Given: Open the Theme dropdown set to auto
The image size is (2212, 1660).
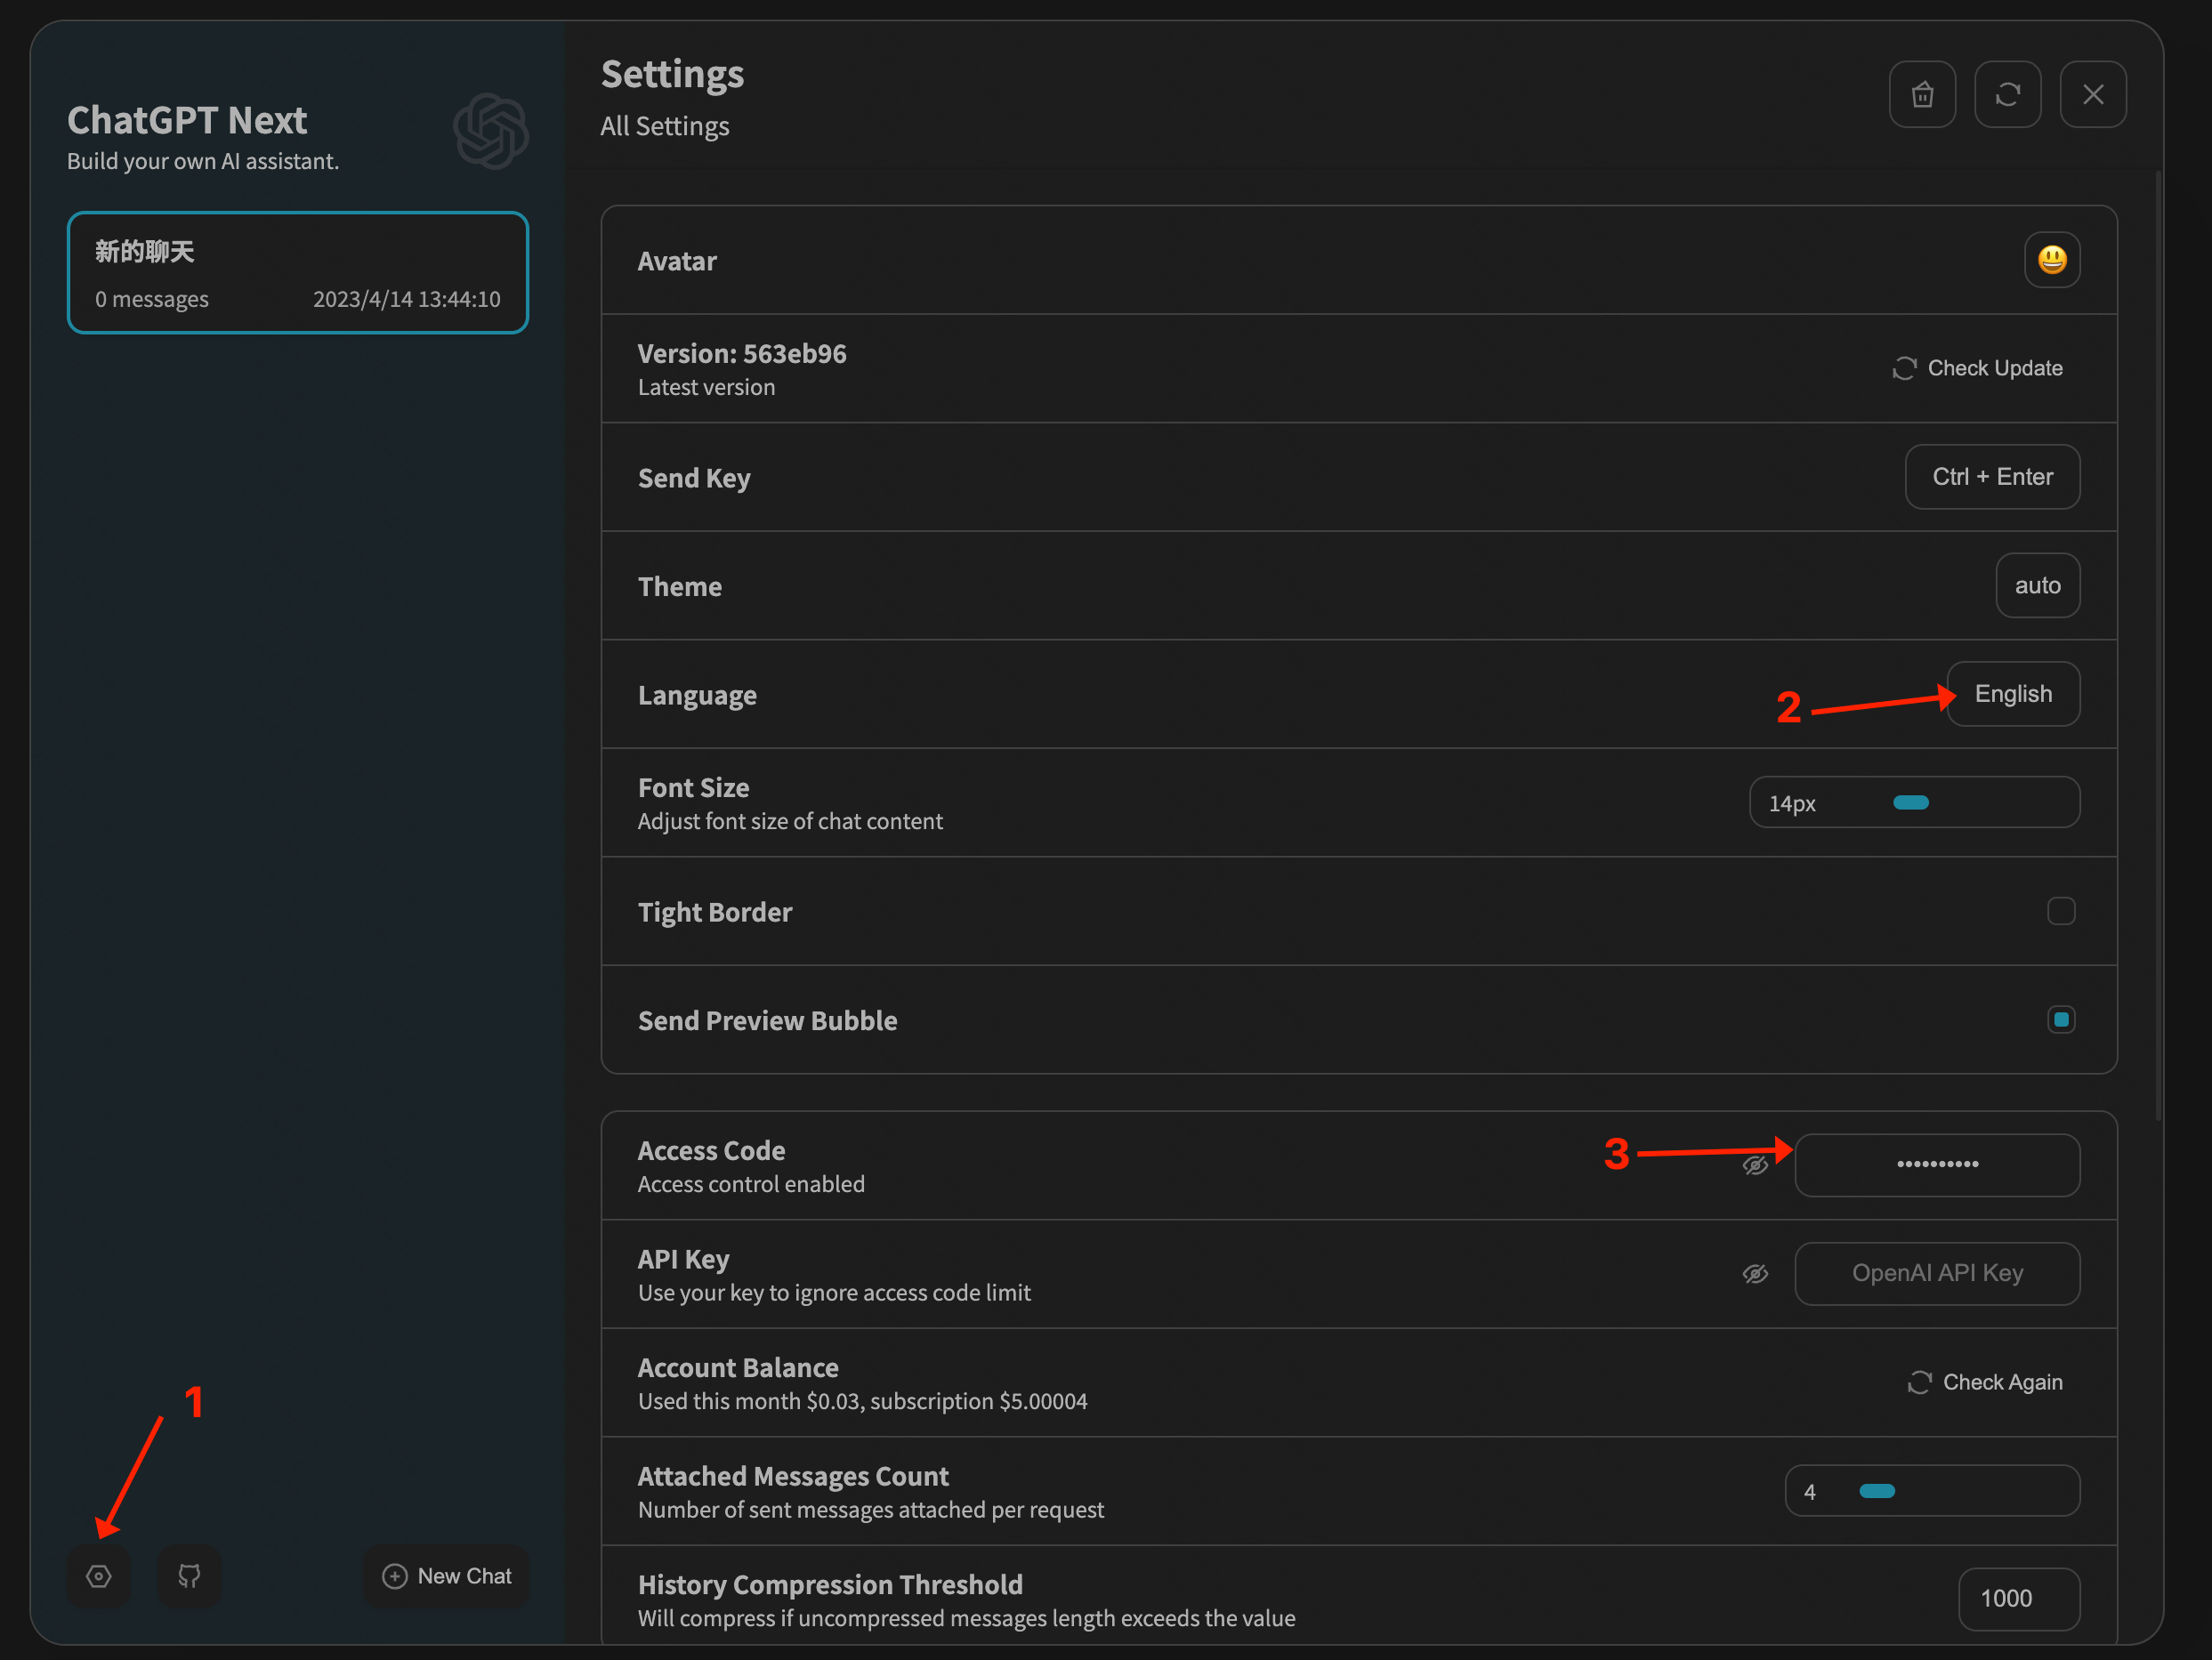Looking at the screenshot, I should pos(2038,586).
